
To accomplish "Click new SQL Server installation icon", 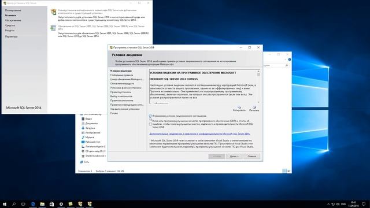I will (x=54, y=12).
